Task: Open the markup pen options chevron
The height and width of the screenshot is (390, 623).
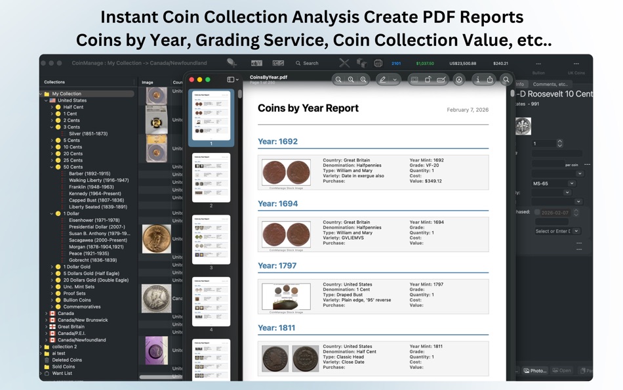Action: [x=395, y=80]
